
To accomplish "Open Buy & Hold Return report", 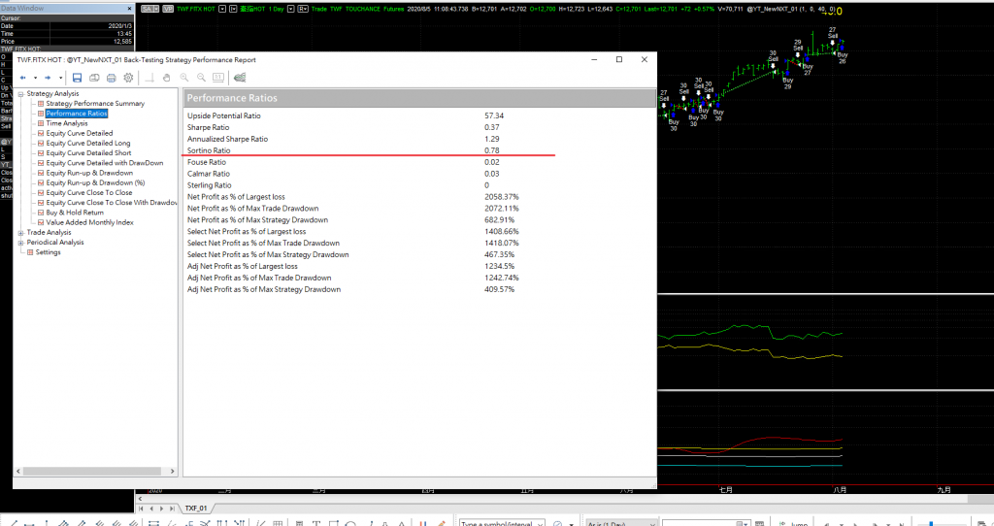I will tap(74, 213).
